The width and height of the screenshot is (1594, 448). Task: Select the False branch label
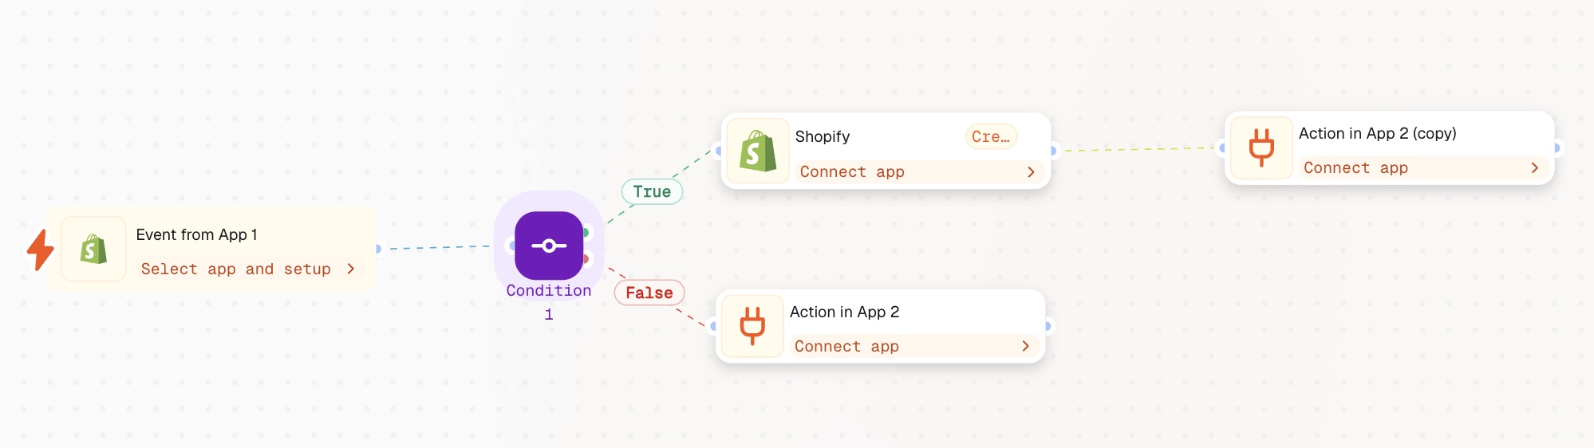coord(649,293)
